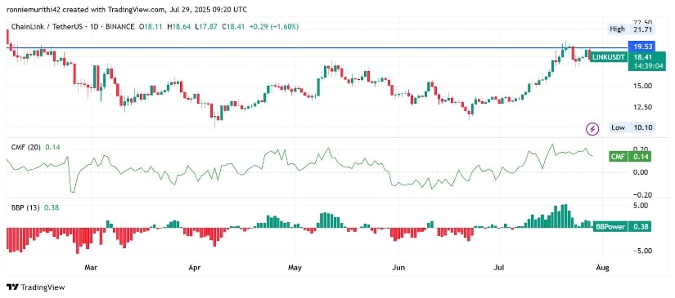Screen dimensions: 675x298
Task: Click the High 21.71 price label
Action: click(632, 29)
